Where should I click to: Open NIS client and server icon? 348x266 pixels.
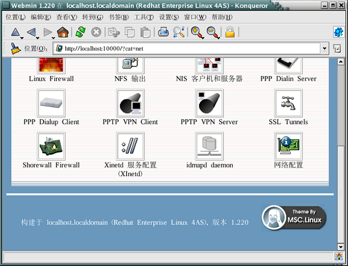[x=209, y=65]
